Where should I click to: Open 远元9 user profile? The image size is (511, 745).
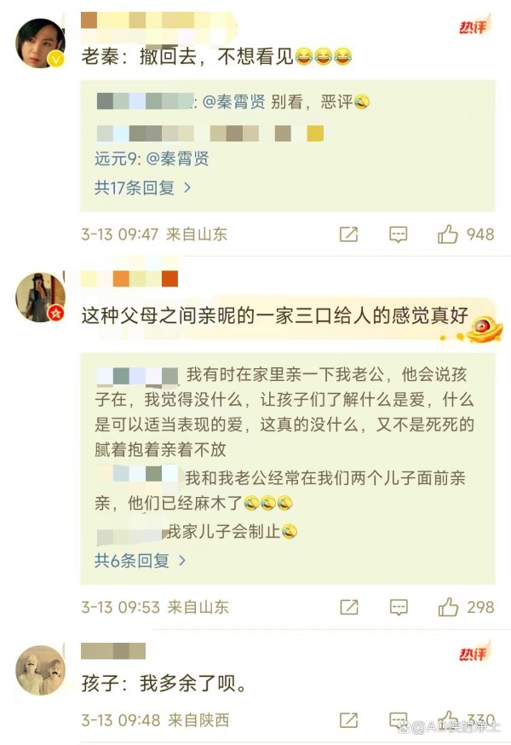pos(116,159)
